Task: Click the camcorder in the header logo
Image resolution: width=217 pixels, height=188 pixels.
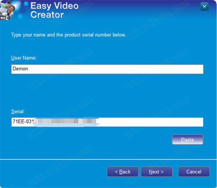Action: click(x=5, y=16)
